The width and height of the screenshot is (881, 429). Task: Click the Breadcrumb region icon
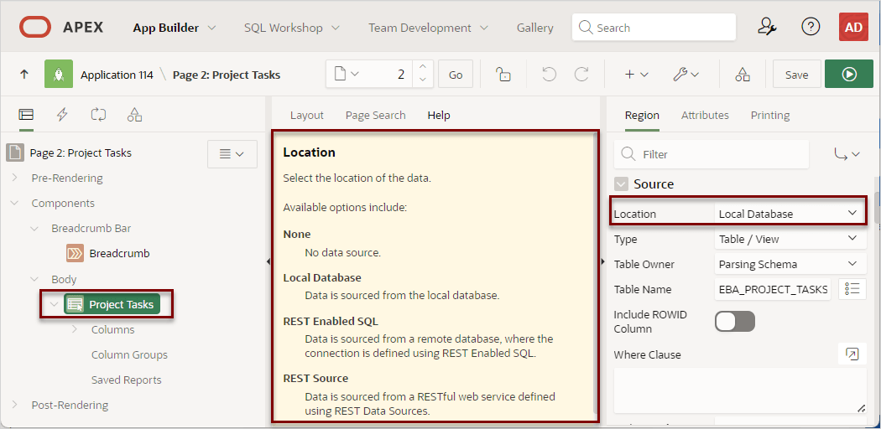(75, 254)
